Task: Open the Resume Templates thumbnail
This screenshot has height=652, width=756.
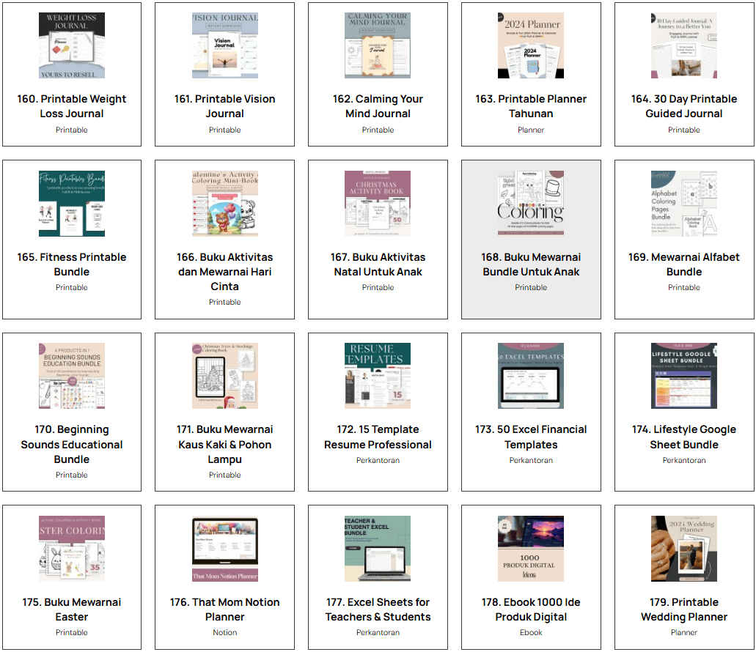Action: tap(378, 376)
